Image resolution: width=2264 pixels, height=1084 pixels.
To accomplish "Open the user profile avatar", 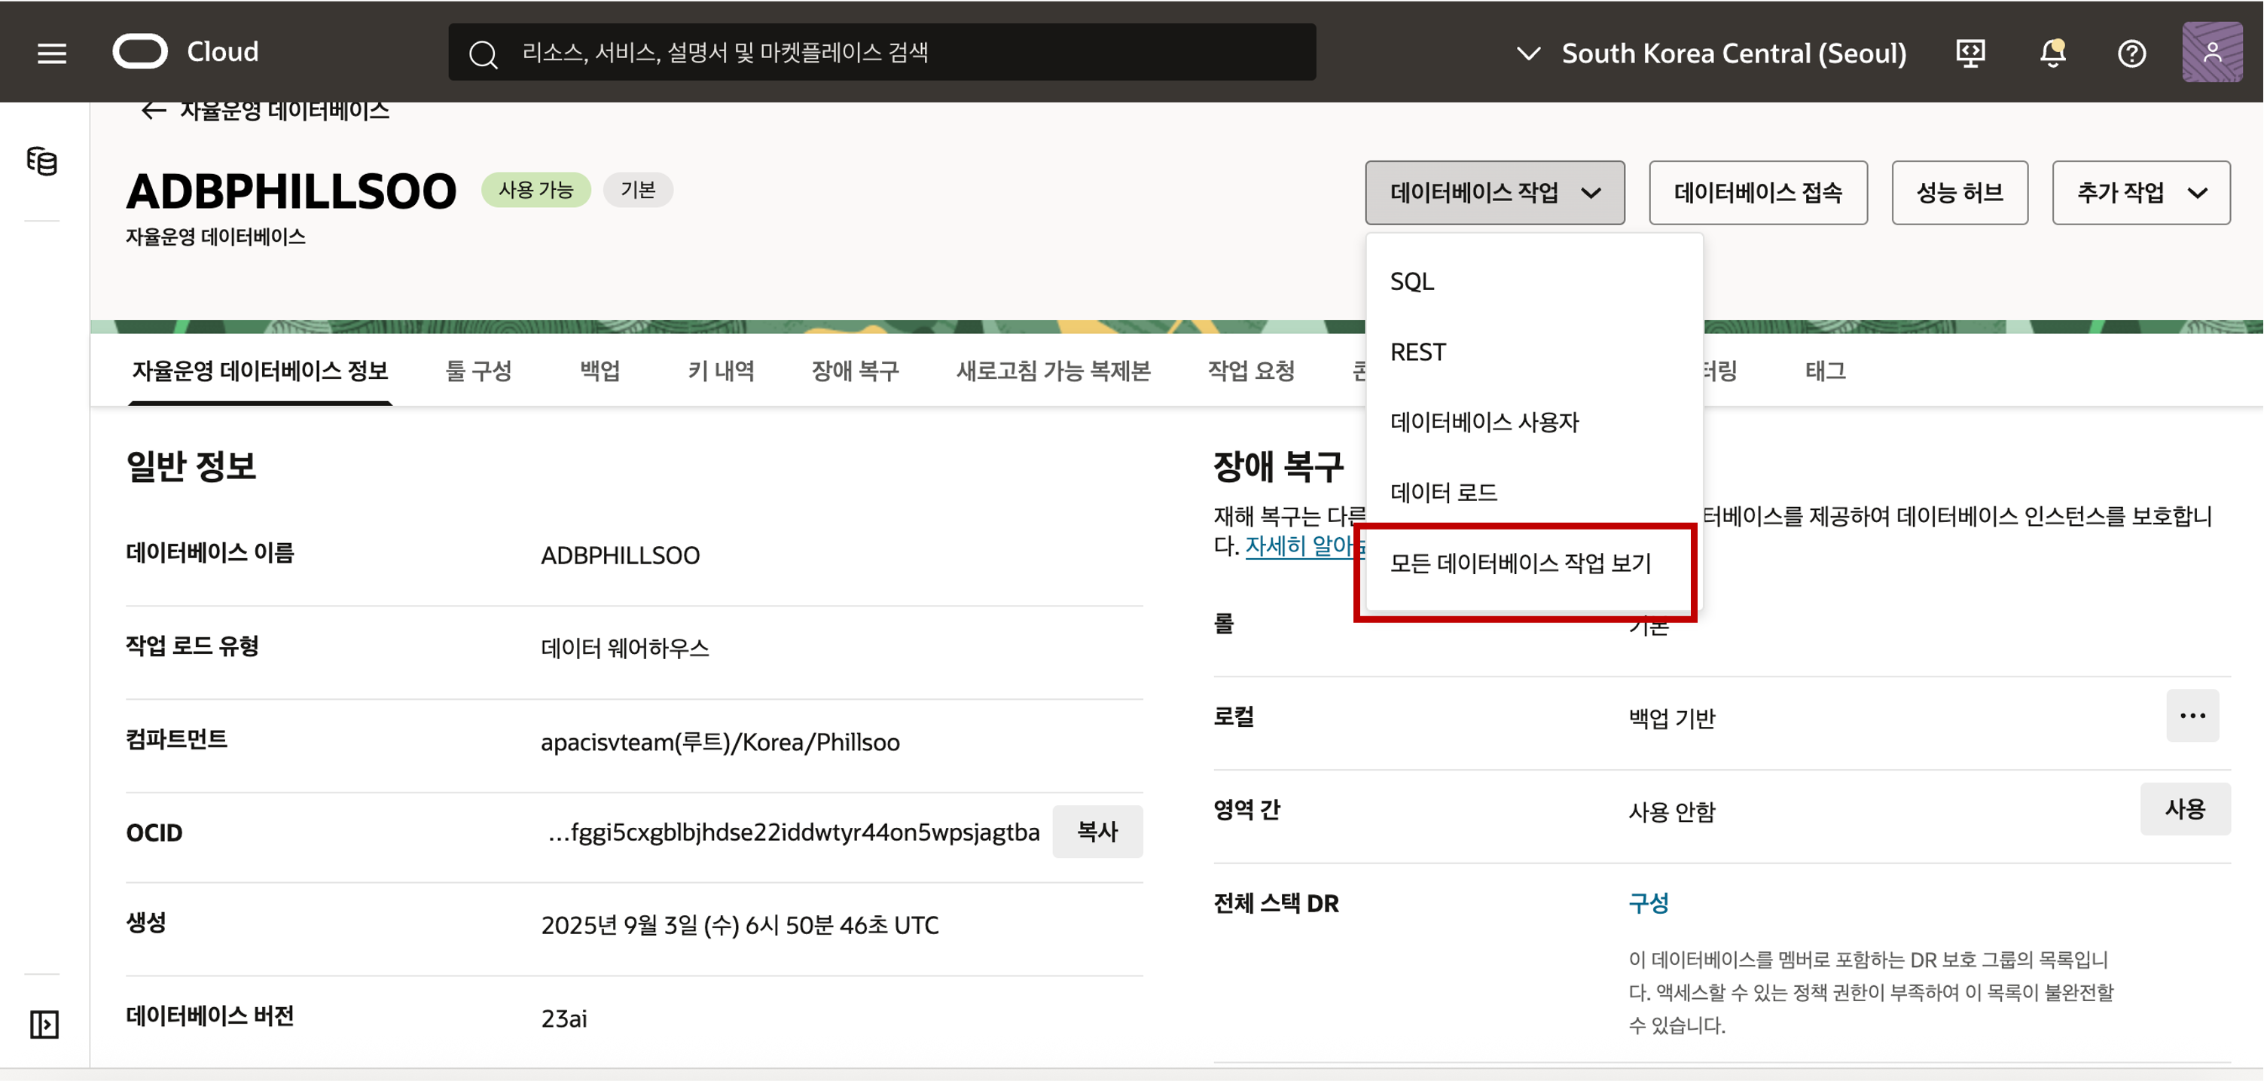I will click(2212, 52).
